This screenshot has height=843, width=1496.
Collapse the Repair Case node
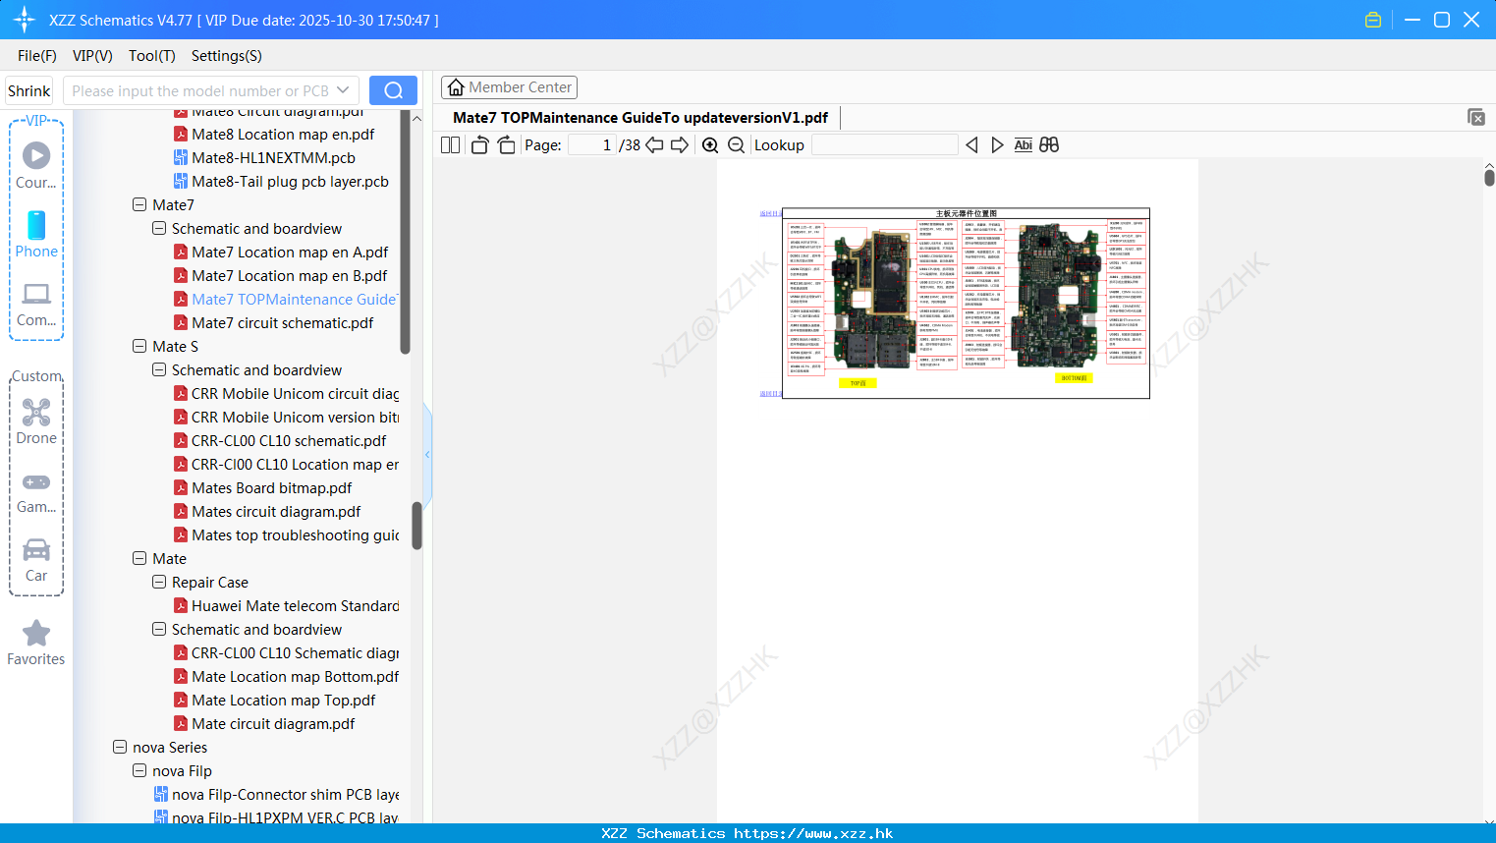pos(159,582)
